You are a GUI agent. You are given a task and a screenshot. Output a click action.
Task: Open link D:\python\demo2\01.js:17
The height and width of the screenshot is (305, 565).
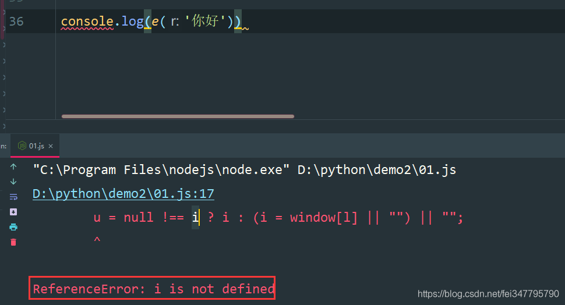(x=123, y=194)
